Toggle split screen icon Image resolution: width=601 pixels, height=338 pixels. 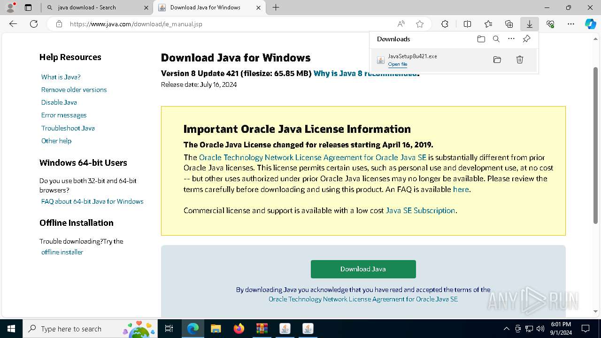coord(467,24)
